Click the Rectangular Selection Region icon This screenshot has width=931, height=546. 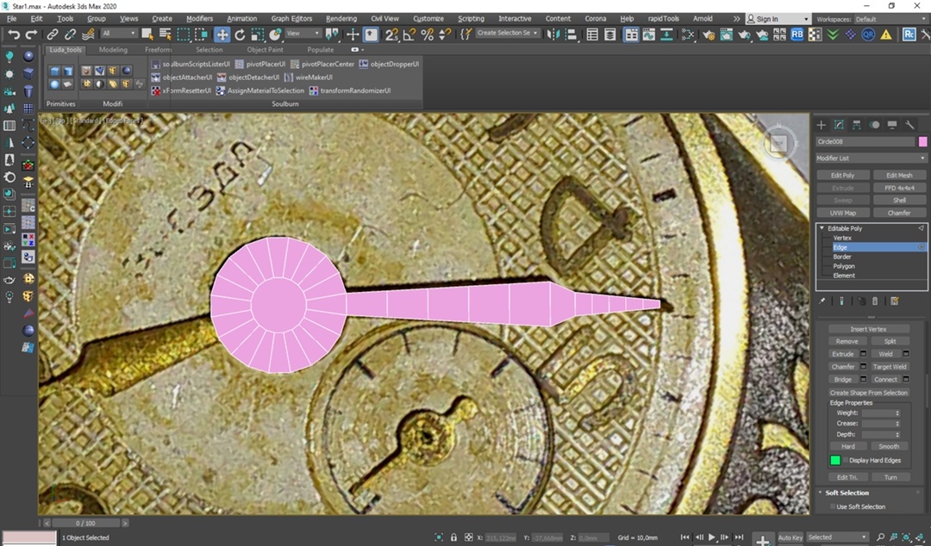184,34
